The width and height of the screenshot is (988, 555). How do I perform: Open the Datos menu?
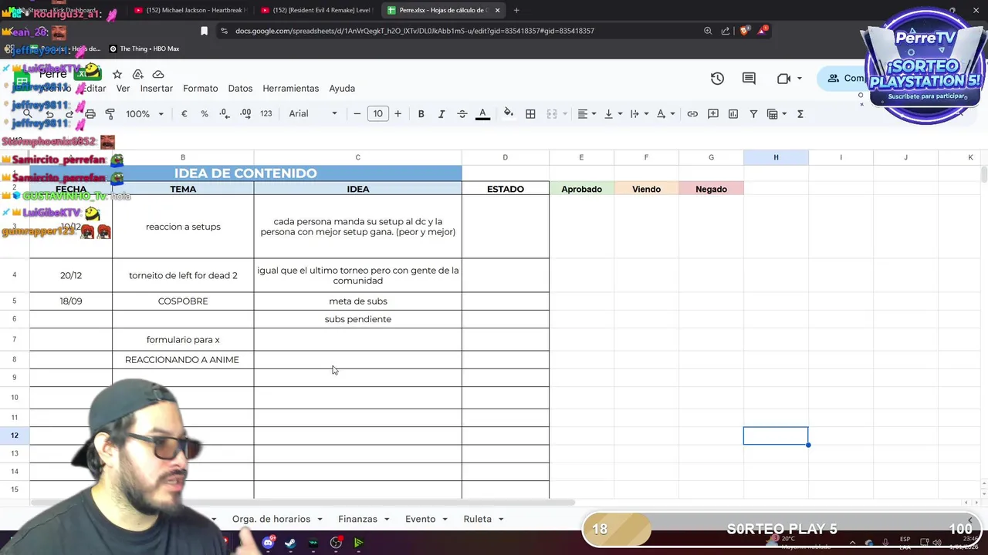[x=240, y=89]
